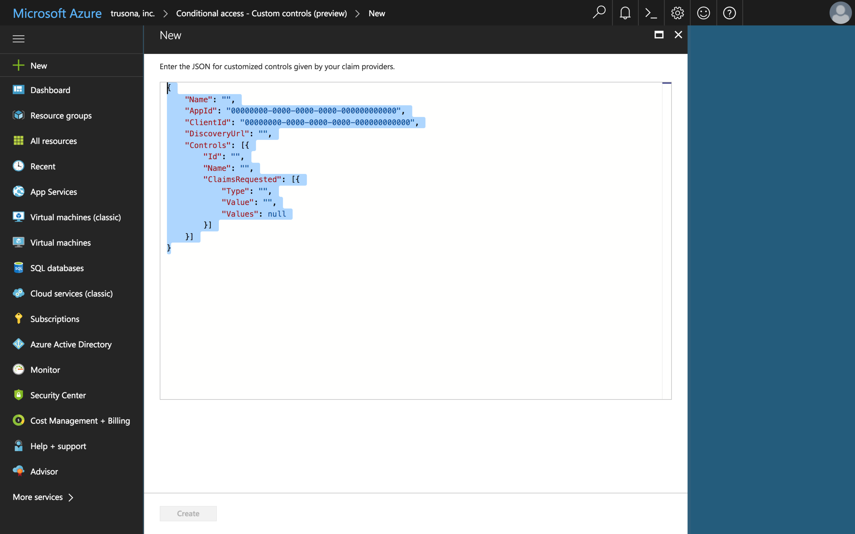Open Dashboard from sidebar
Viewport: 855px width, 534px height.
coord(72,90)
